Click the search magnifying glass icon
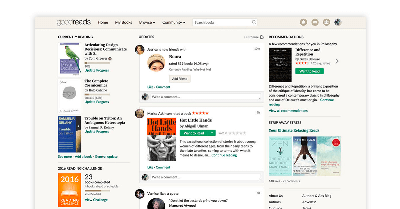The height and width of the screenshot is (209, 400). tap(254, 22)
